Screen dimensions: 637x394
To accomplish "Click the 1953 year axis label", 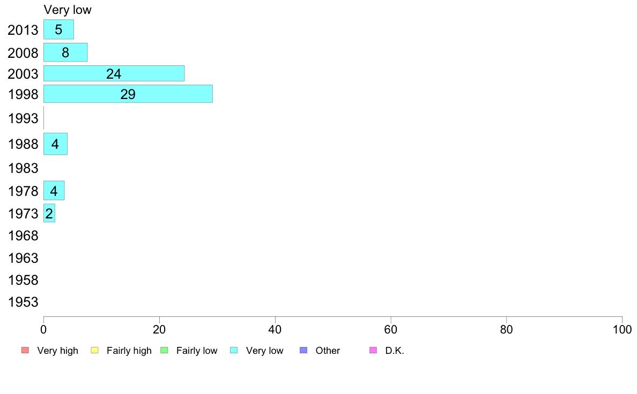I will (x=23, y=302).
